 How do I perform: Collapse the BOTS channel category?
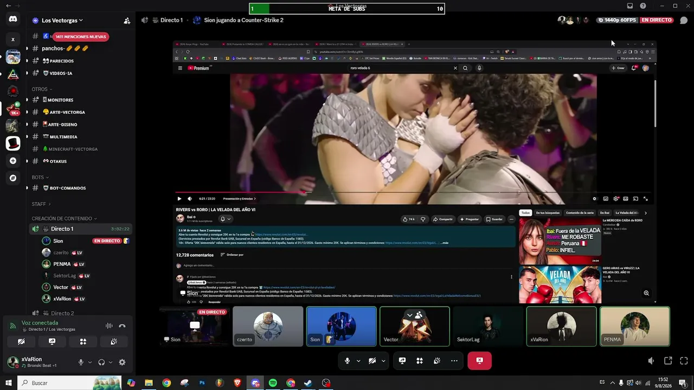40,178
